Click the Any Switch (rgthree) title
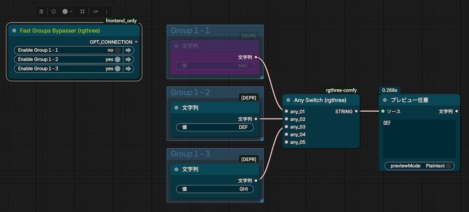This screenshot has width=469, height=212. 320,100
